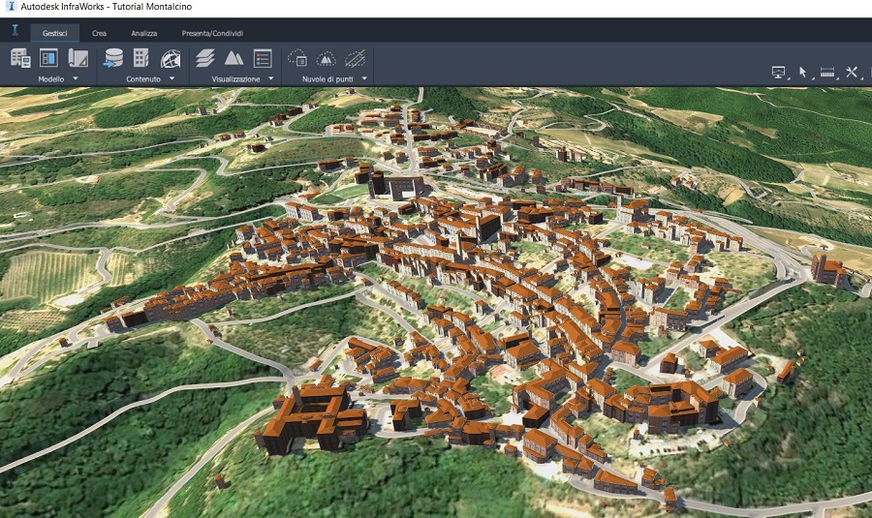Open the InfraWorks application menu icon
This screenshot has width=872, height=518.
15,31
